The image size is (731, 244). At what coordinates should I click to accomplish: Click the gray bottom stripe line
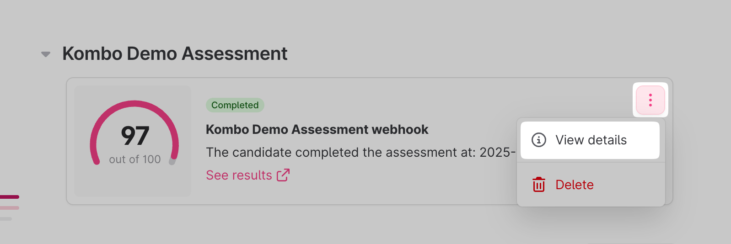(5, 219)
